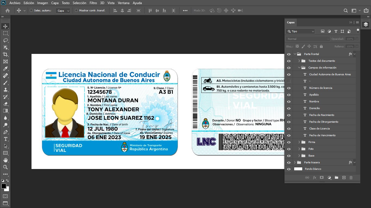Click the add layer mask icon
Screen dimensions: 371x208
(x=322, y=178)
